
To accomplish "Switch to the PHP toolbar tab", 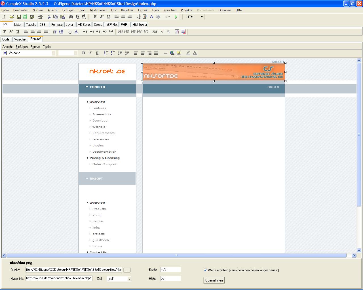I will (x=124, y=25).
